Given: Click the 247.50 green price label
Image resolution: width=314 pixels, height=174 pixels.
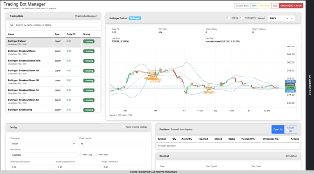Looking at the screenshot, I should pyautogui.click(x=290, y=88).
